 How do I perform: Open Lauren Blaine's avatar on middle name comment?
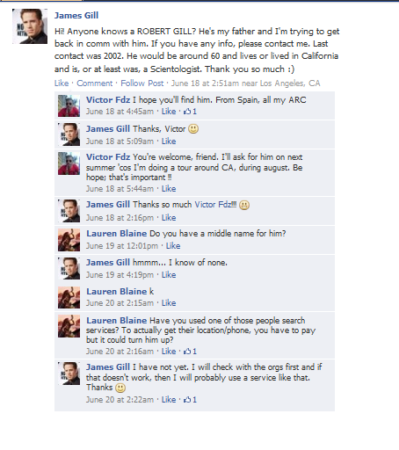coord(69,240)
